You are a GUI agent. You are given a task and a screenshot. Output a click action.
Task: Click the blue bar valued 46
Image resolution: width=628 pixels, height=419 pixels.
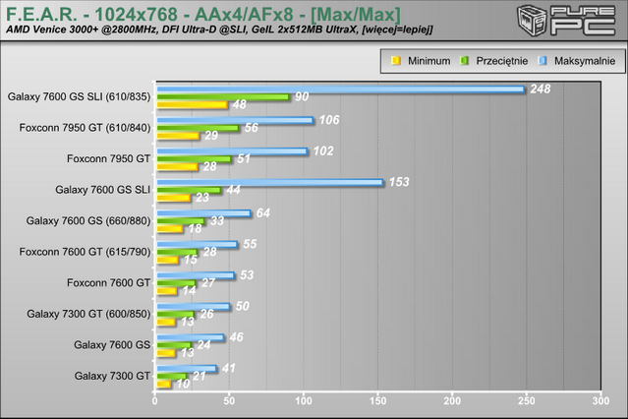pos(191,337)
